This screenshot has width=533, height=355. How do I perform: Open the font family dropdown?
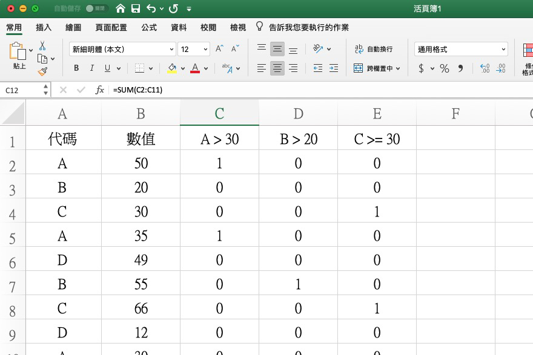pyautogui.click(x=171, y=49)
